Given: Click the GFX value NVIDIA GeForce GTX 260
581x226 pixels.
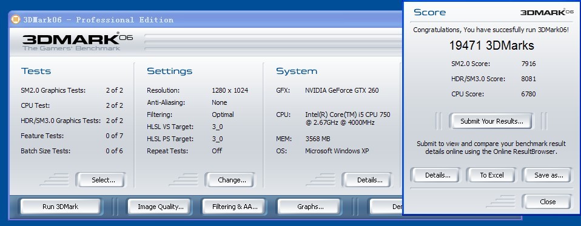Looking at the screenshot, I should (341, 90).
